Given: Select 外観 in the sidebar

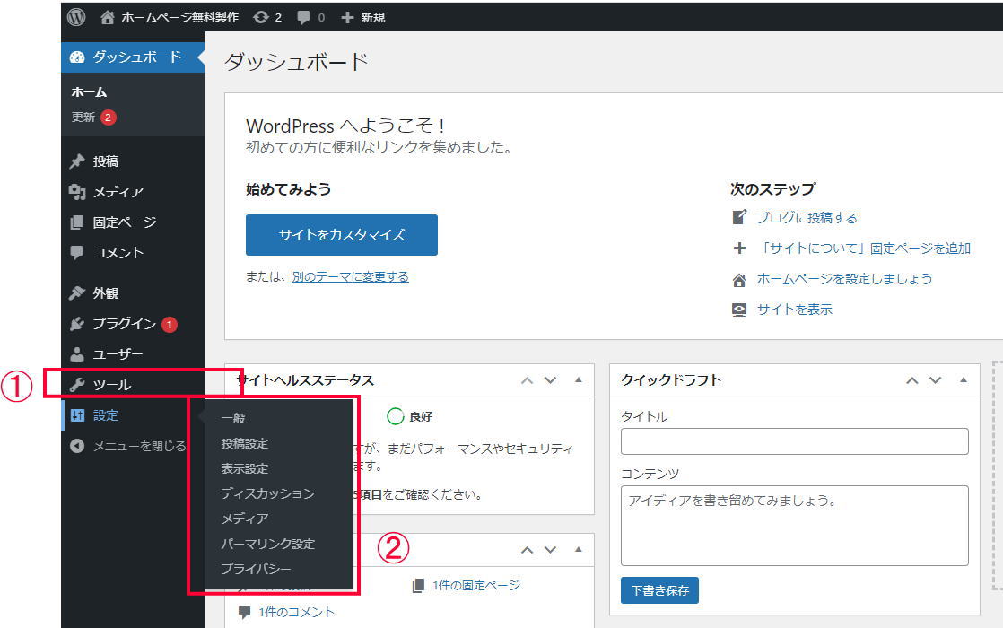Looking at the screenshot, I should (106, 292).
